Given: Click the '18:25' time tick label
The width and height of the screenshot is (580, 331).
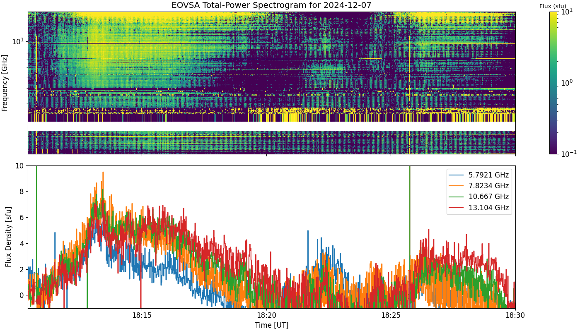Looking at the screenshot, I should (391, 315).
